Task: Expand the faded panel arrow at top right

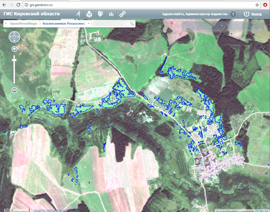Action: tap(222, 26)
